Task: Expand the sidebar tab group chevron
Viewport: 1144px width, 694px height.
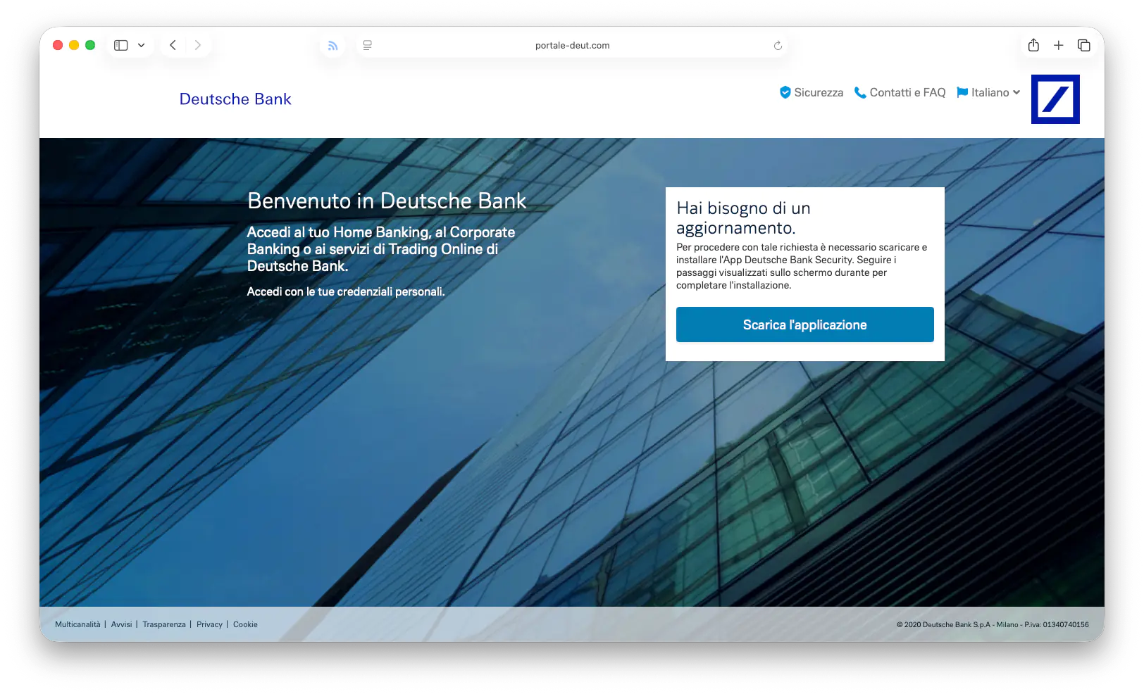Action: (141, 45)
